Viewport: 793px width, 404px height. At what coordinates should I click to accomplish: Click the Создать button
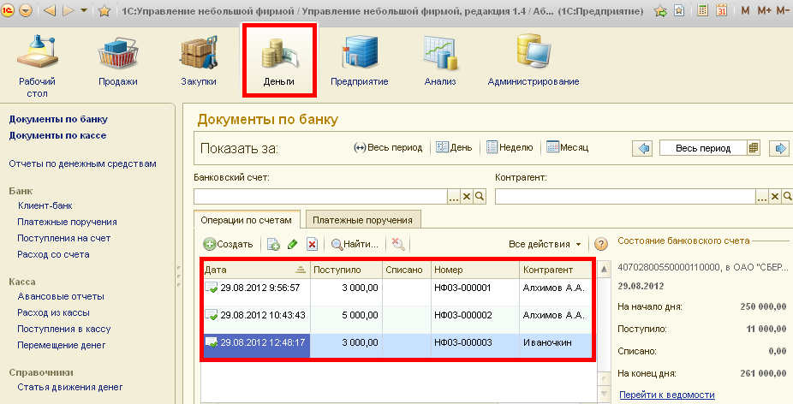228,244
